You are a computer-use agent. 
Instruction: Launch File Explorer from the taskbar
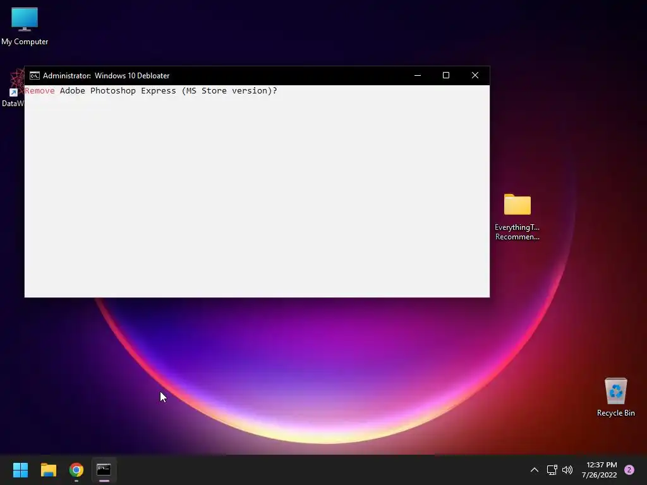pyautogui.click(x=48, y=470)
